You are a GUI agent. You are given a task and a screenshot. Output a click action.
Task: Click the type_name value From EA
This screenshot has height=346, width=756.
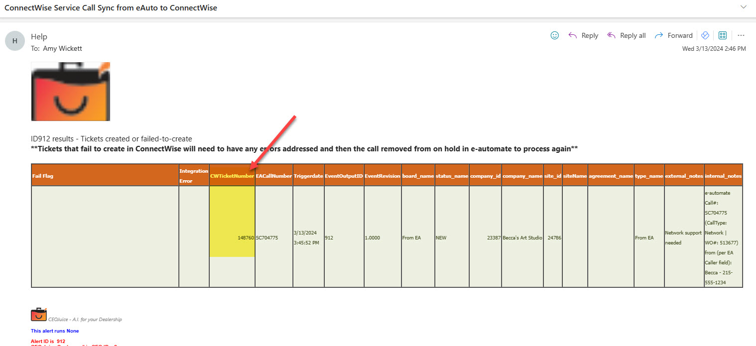point(644,238)
